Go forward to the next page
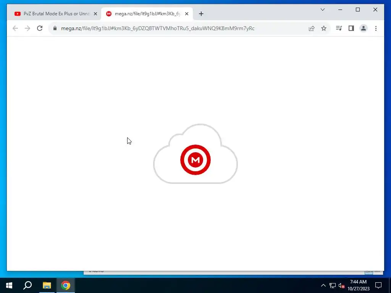391x293 pixels. [27, 28]
